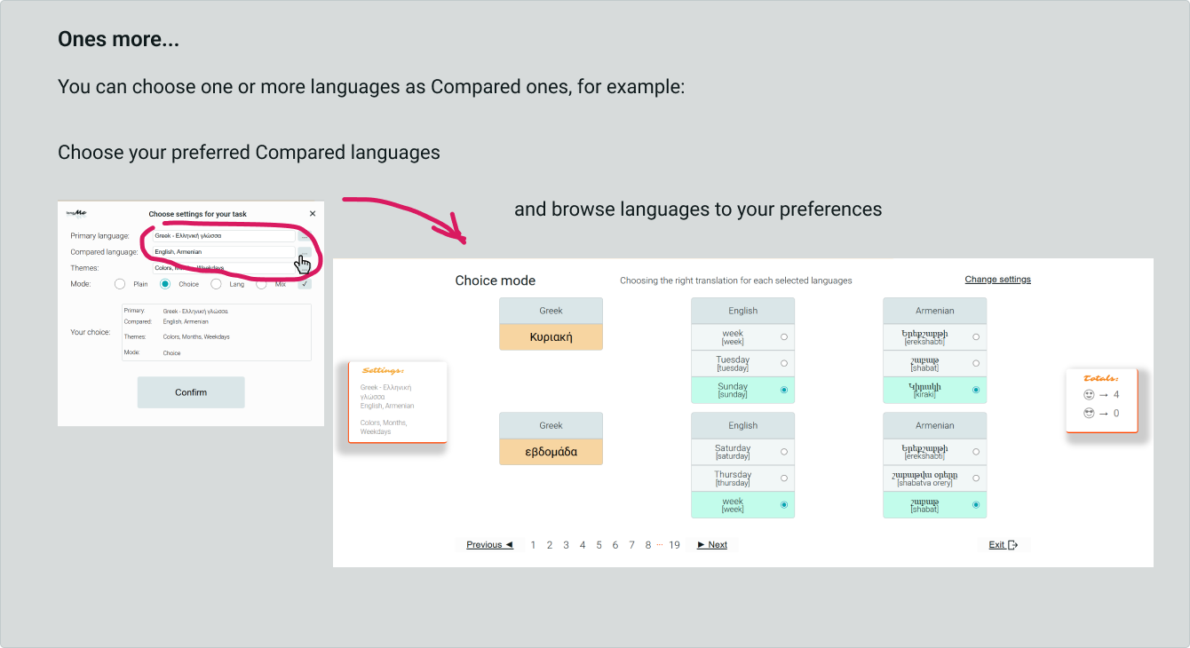Image resolution: width=1190 pixels, height=648 pixels.
Task: Click the sunglasses face icon in Totals
Action: coord(1089,413)
